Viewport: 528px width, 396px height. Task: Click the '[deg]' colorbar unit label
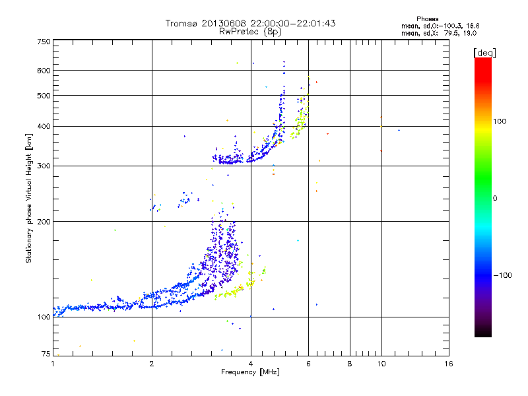(x=484, y=53)
